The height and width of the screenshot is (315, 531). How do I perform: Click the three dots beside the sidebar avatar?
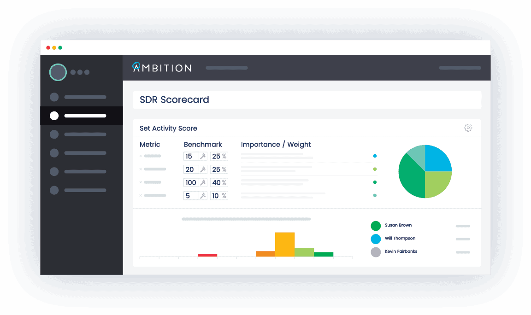coord(79,72)
